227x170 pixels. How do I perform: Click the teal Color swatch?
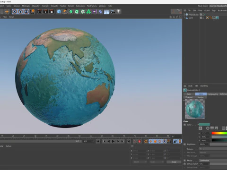pyautogui.click(x=204, y=125)
